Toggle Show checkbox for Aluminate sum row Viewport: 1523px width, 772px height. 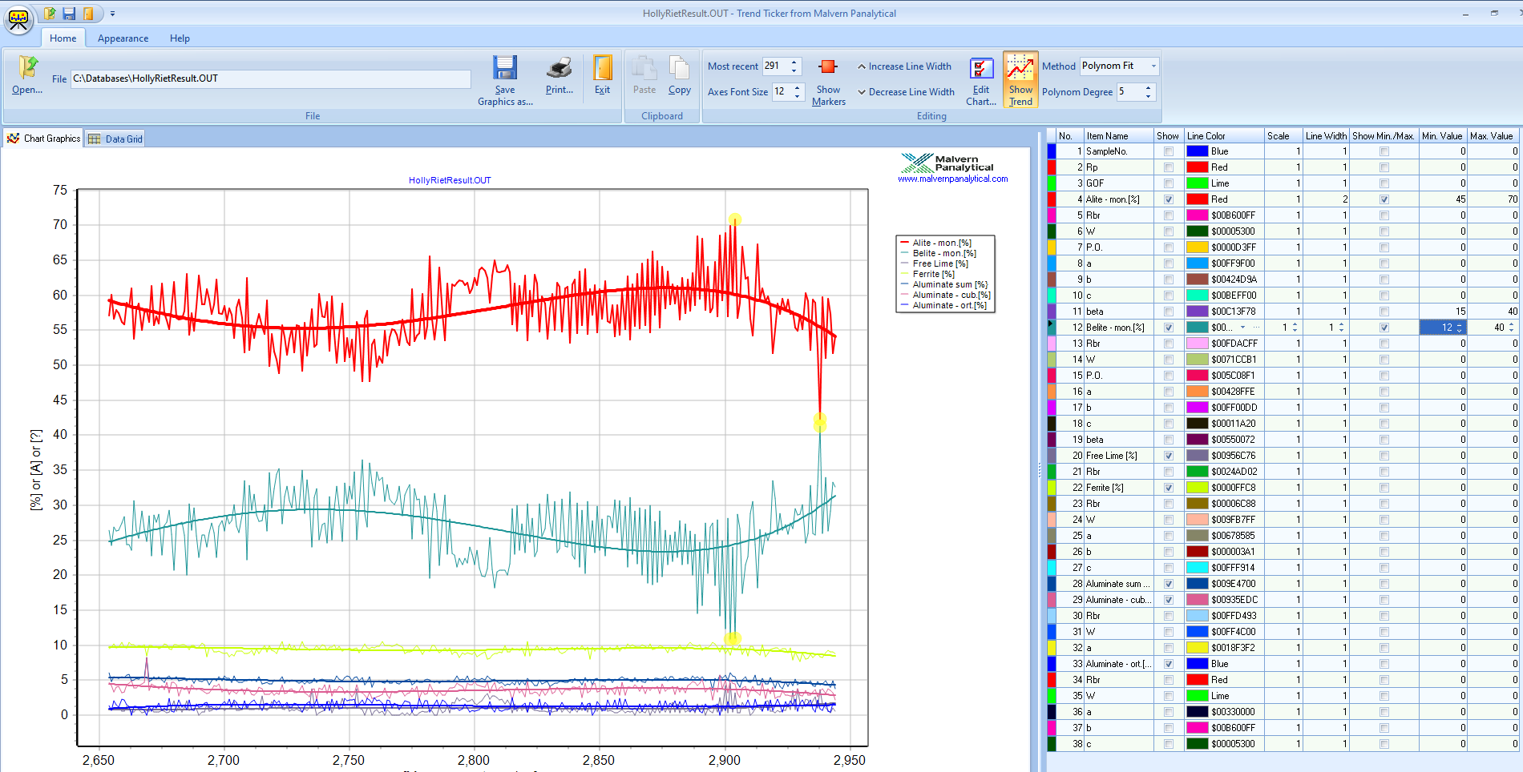pyautogui.click(x=1168, y=584)
